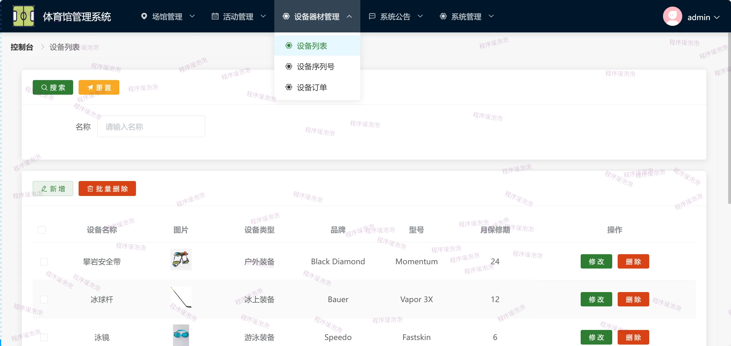Screen dimensions: 731x346
Task: Click the magnifier icon on 搜索 button
Action: click(x=44, y=88)
